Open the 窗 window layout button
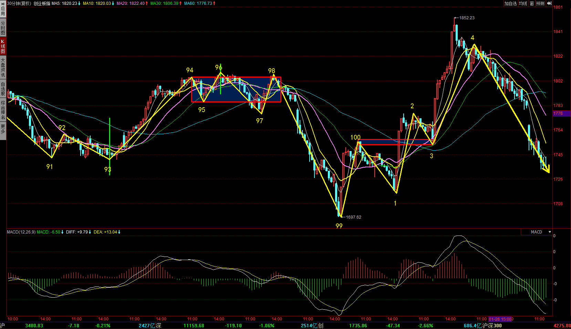 pos(532,3)
